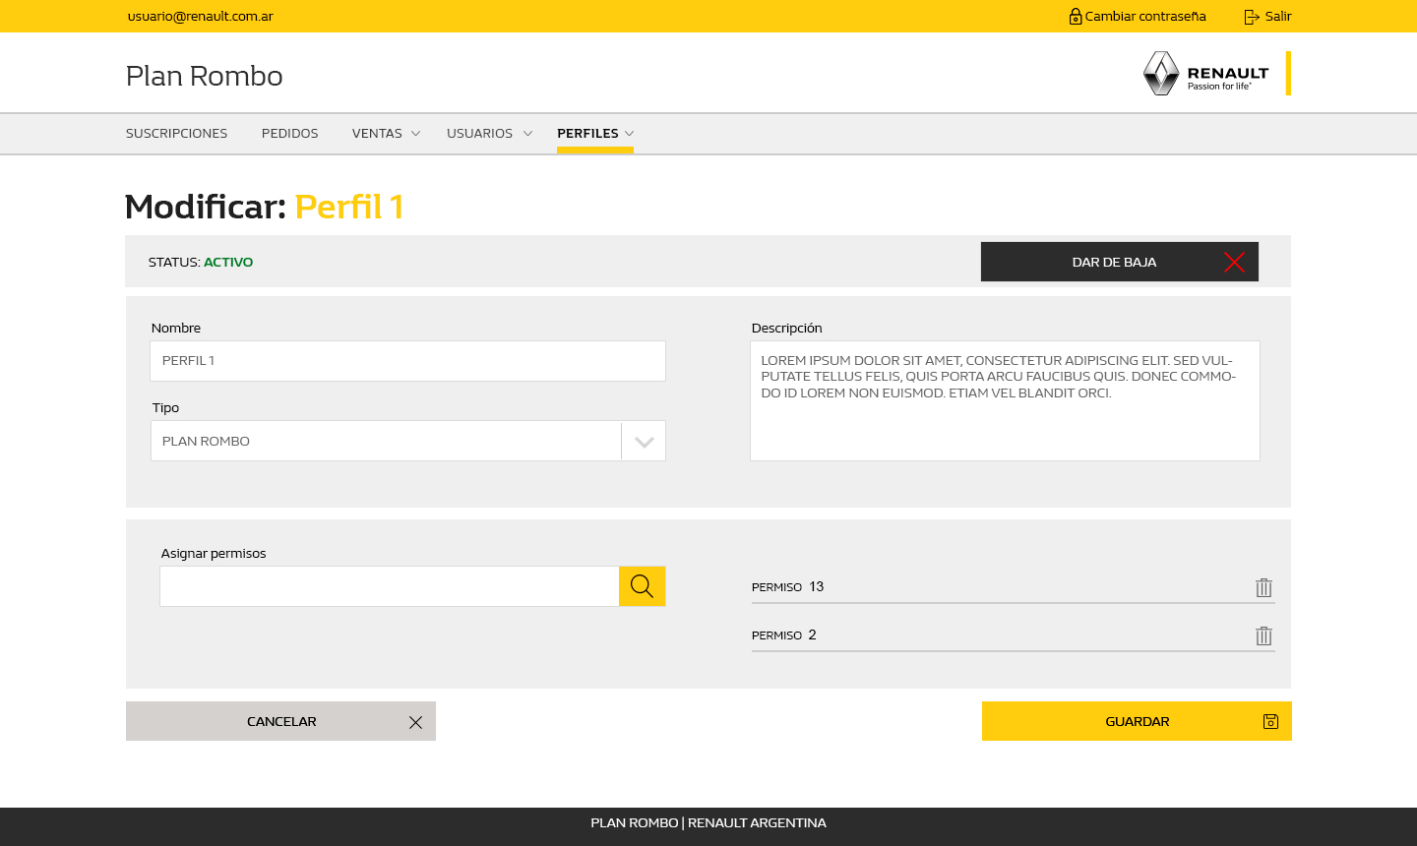
Task: Open the search for permissions magnifier icon
Action: pyautogui.click(x=642, y=585)
